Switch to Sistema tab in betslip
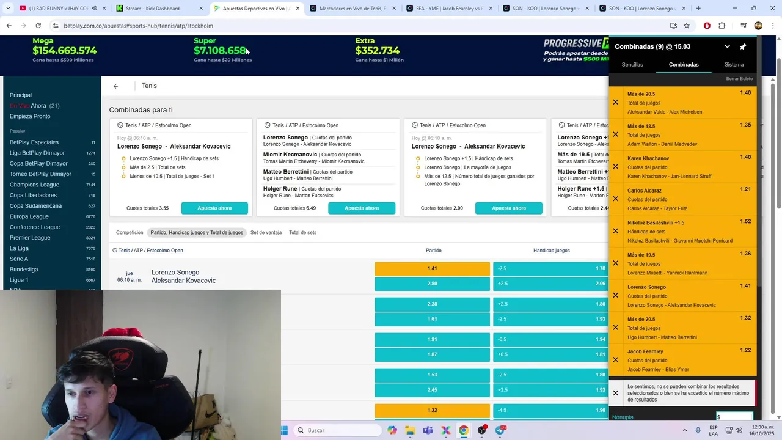This screenshot has height=440, width=782. click(734, 65)
